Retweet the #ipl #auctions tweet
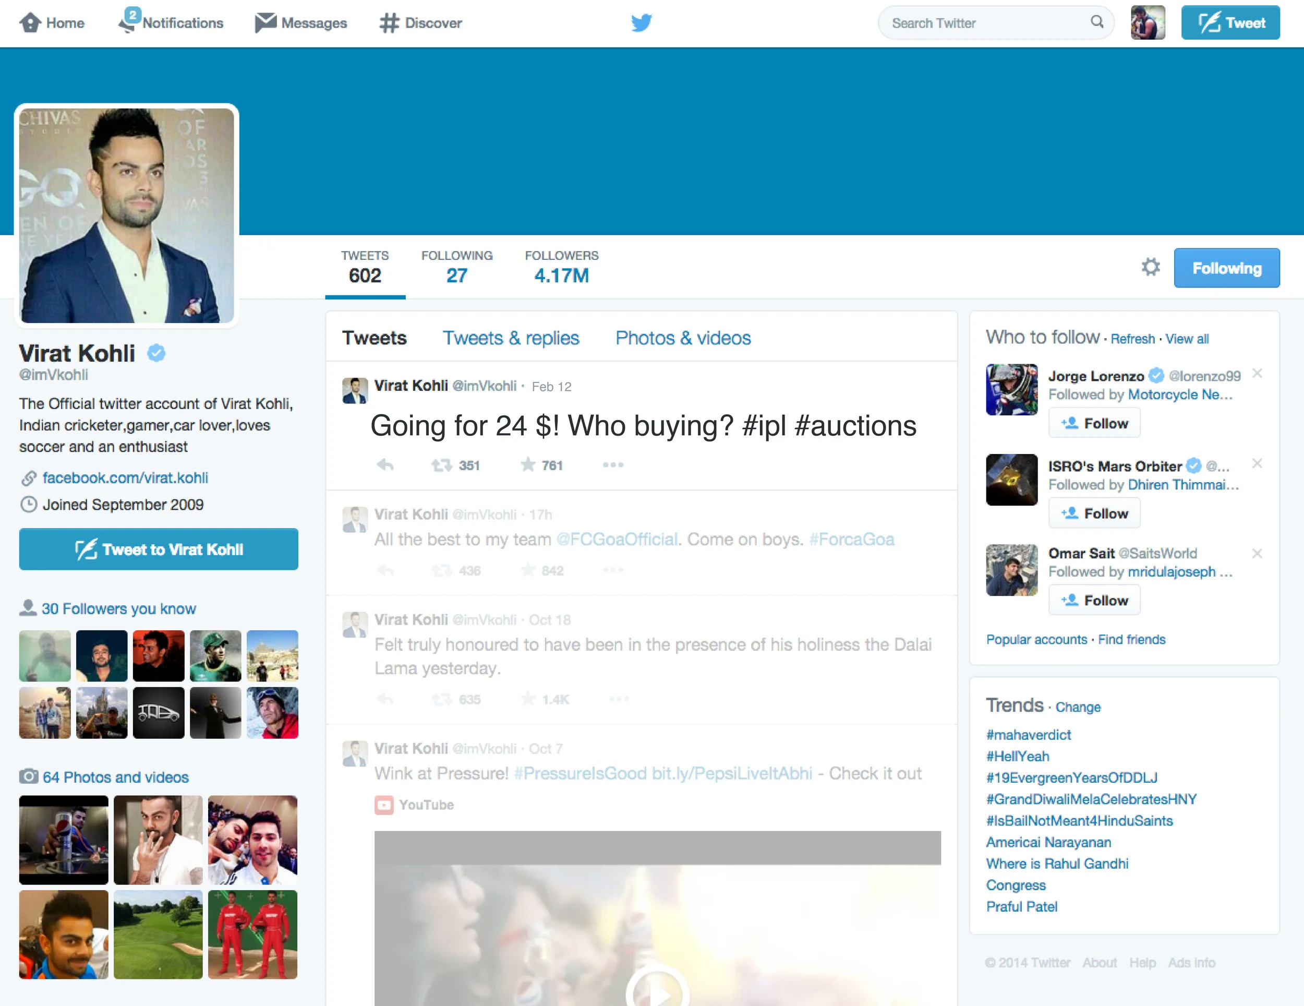 (x=442, y=465)
